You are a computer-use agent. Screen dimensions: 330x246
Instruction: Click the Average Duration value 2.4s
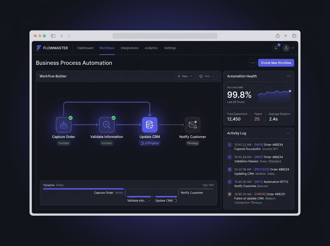(273, 119)
